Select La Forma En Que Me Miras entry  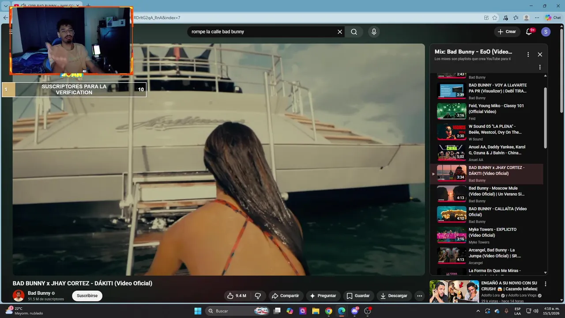pyautogui.click(x=486, y=272)
